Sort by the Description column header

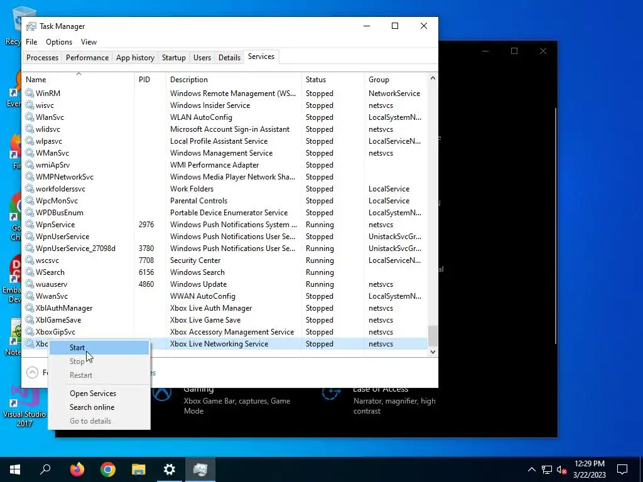pyautogui.click(x=234, y=80)
